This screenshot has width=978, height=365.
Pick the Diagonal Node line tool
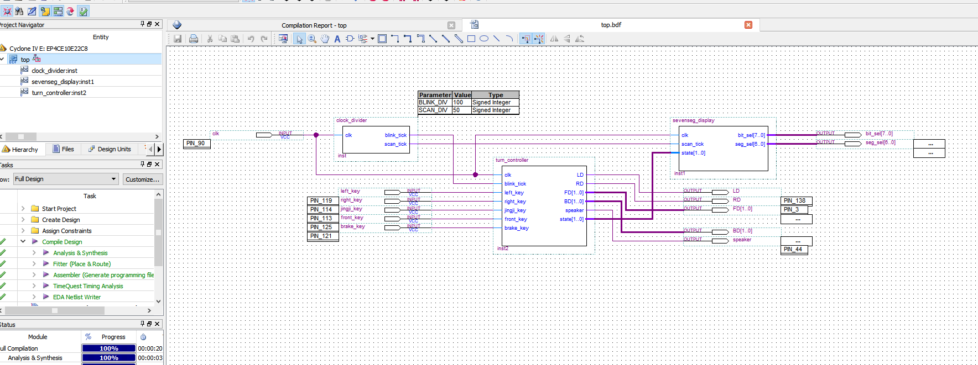433,39
